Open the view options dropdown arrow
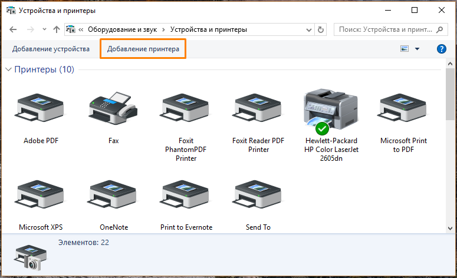Viewport: 457px width, 278px height. [x=417, y=49]
